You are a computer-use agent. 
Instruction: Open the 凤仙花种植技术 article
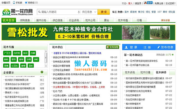pos(133,95)
